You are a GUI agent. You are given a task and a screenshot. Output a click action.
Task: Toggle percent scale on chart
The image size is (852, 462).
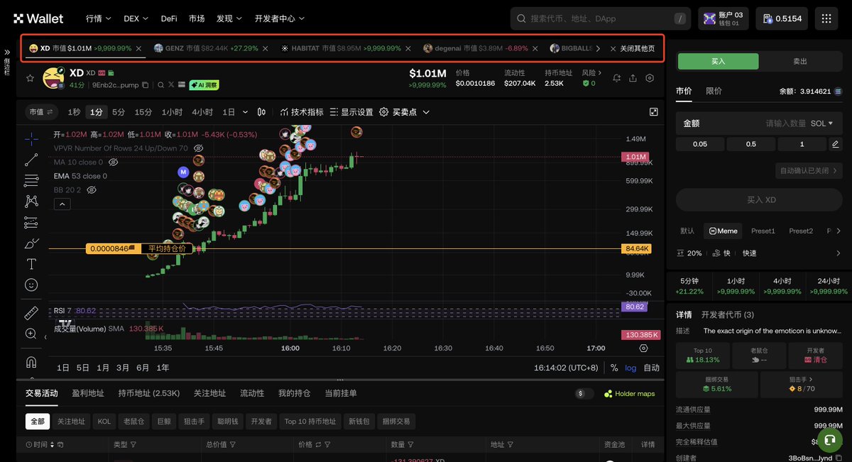(614, 368)
